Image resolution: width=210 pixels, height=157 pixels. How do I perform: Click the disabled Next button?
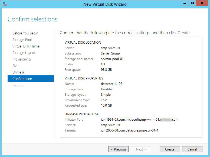pos(141,149)
